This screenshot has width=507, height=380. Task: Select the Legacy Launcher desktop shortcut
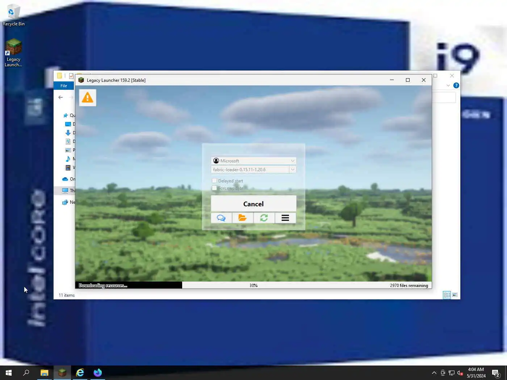point(13,53)
